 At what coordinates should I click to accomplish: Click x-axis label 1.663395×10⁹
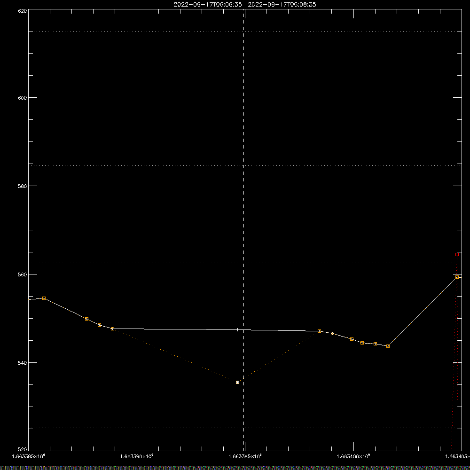pyautogui.click(x=245, y=456)
